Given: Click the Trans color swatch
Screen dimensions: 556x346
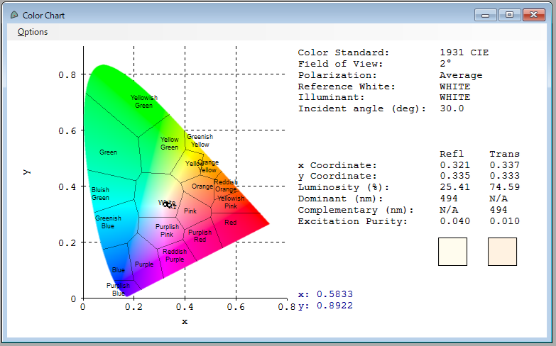Looking at the screenshot, I should click(502, 252).
